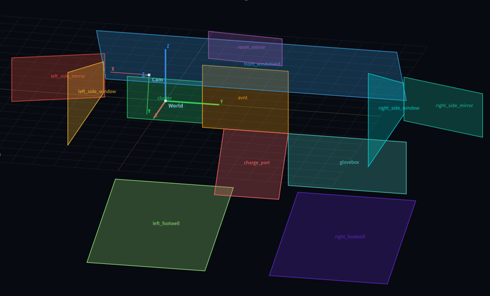490x296 pixels.
Task: Select the left_footwell label
Action: point(166,223)
